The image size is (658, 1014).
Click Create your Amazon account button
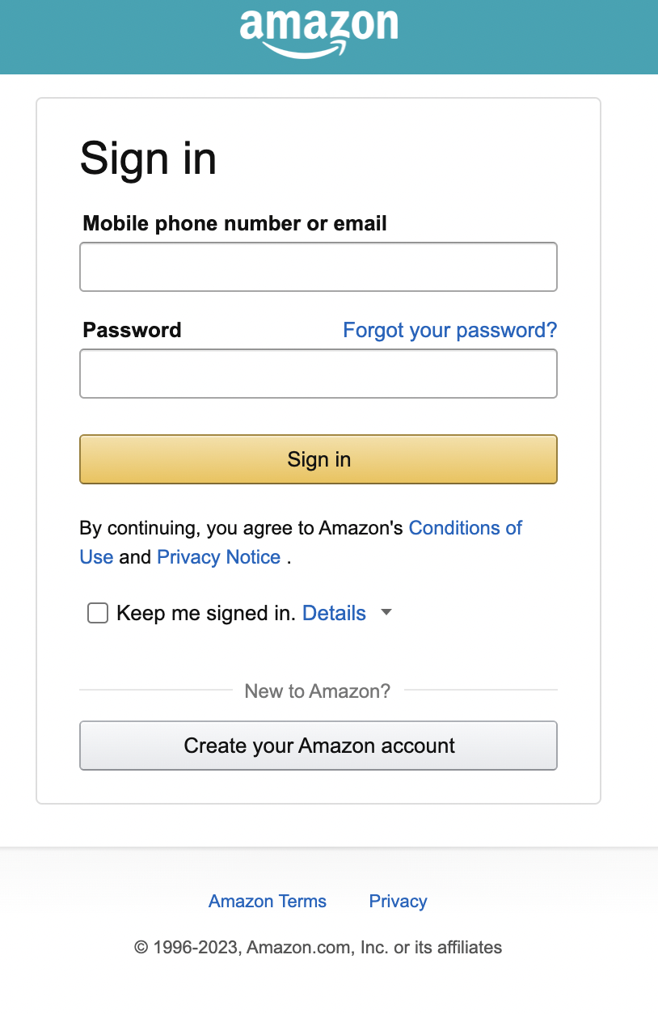(x=318, y=746)
